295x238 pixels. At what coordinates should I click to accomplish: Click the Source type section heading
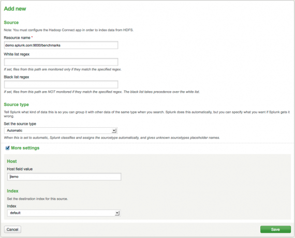click(x=17, y=105)
